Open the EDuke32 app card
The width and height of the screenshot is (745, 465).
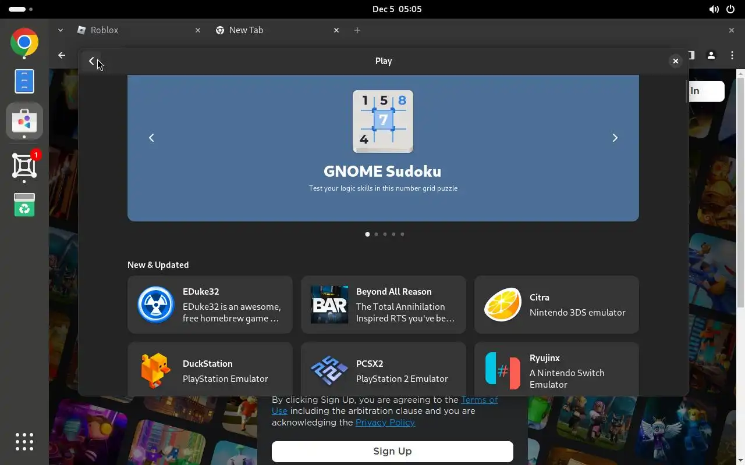tap(210, 305)
